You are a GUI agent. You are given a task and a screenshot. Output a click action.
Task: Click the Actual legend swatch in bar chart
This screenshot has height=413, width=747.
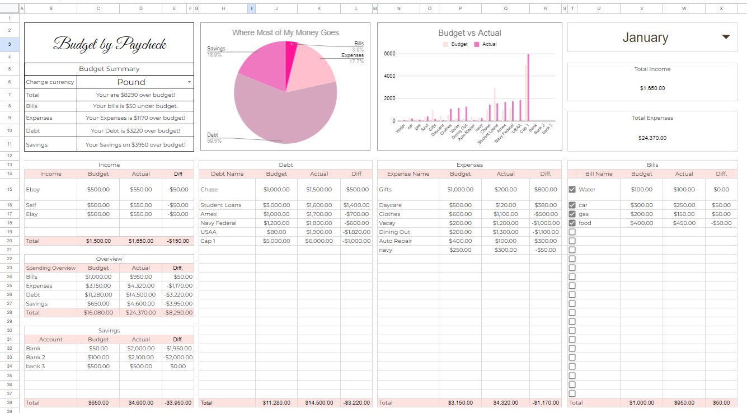point(477,44)
